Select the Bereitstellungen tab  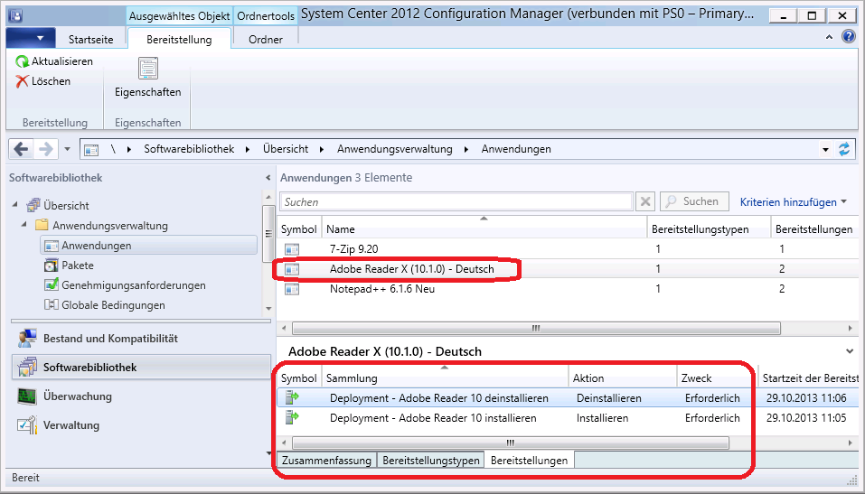point(529,460)
